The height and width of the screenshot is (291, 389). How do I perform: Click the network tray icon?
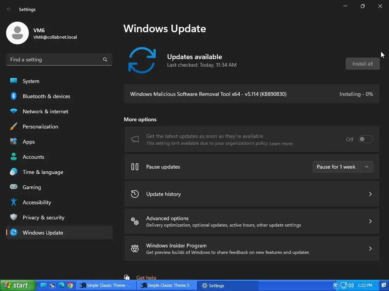pos(343,285)
